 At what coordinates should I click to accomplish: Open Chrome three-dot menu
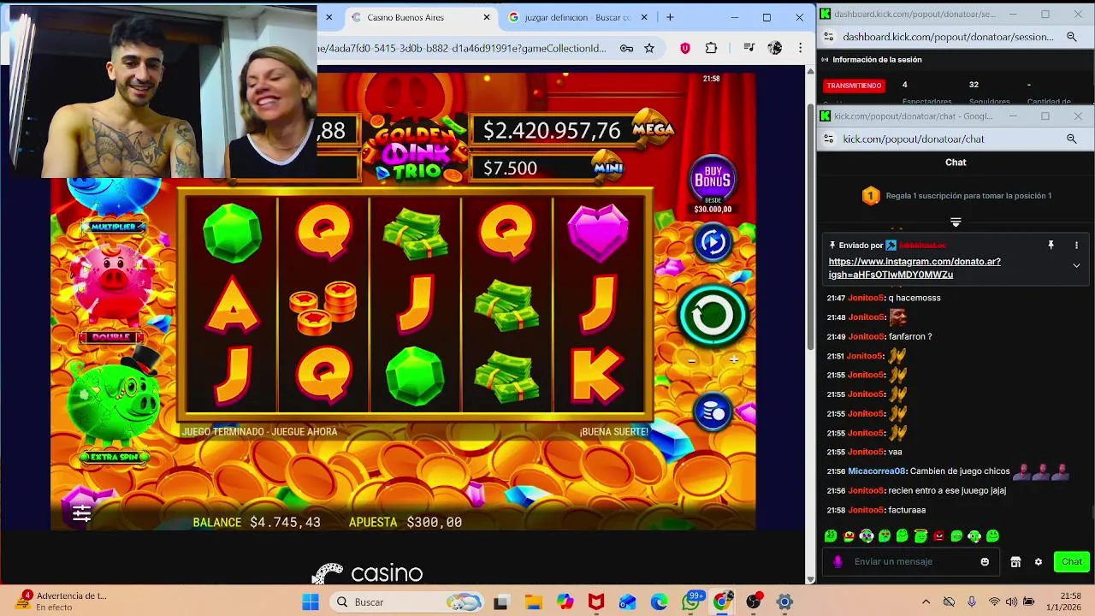pyautogui.click(x=800, y=48)
